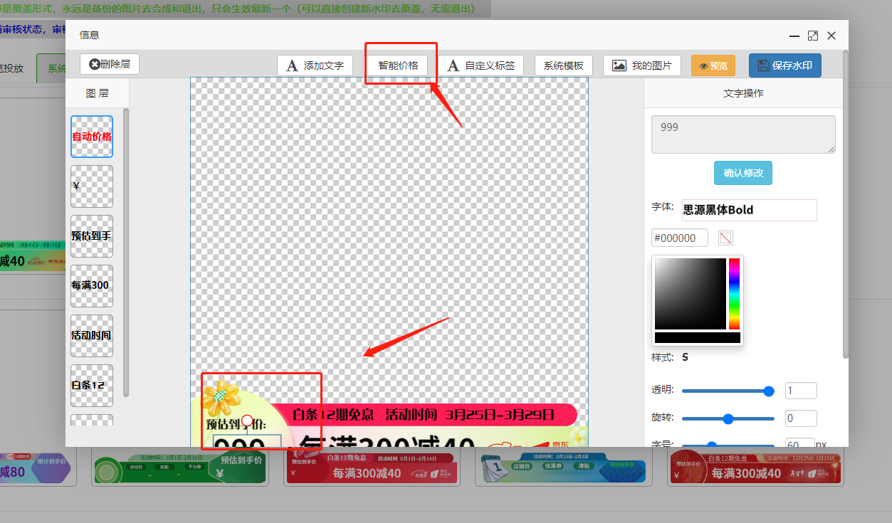892x523 pixels.
Task: Click the rainbow hue strip
Action: point(734,293)
